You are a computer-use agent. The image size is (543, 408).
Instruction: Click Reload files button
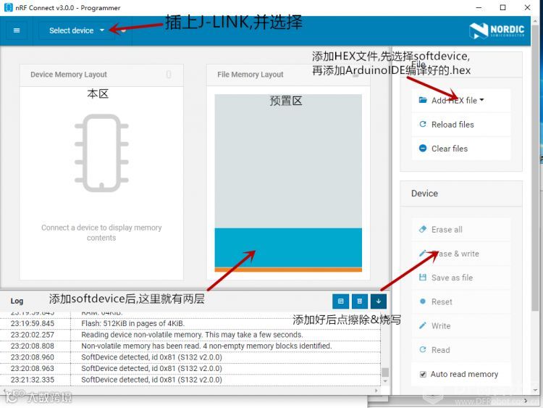[x=461, y=125]
